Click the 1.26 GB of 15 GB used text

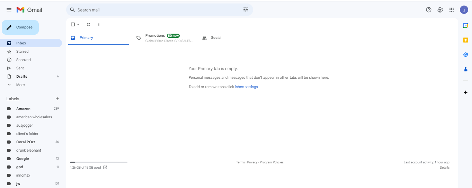[x=86, y=168]
